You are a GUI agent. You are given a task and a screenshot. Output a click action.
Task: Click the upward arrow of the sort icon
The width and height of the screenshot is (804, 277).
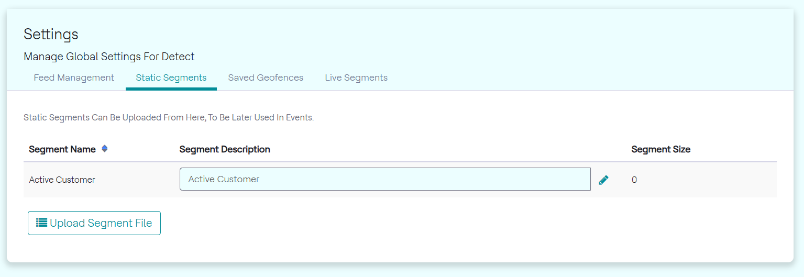[104, 147]
